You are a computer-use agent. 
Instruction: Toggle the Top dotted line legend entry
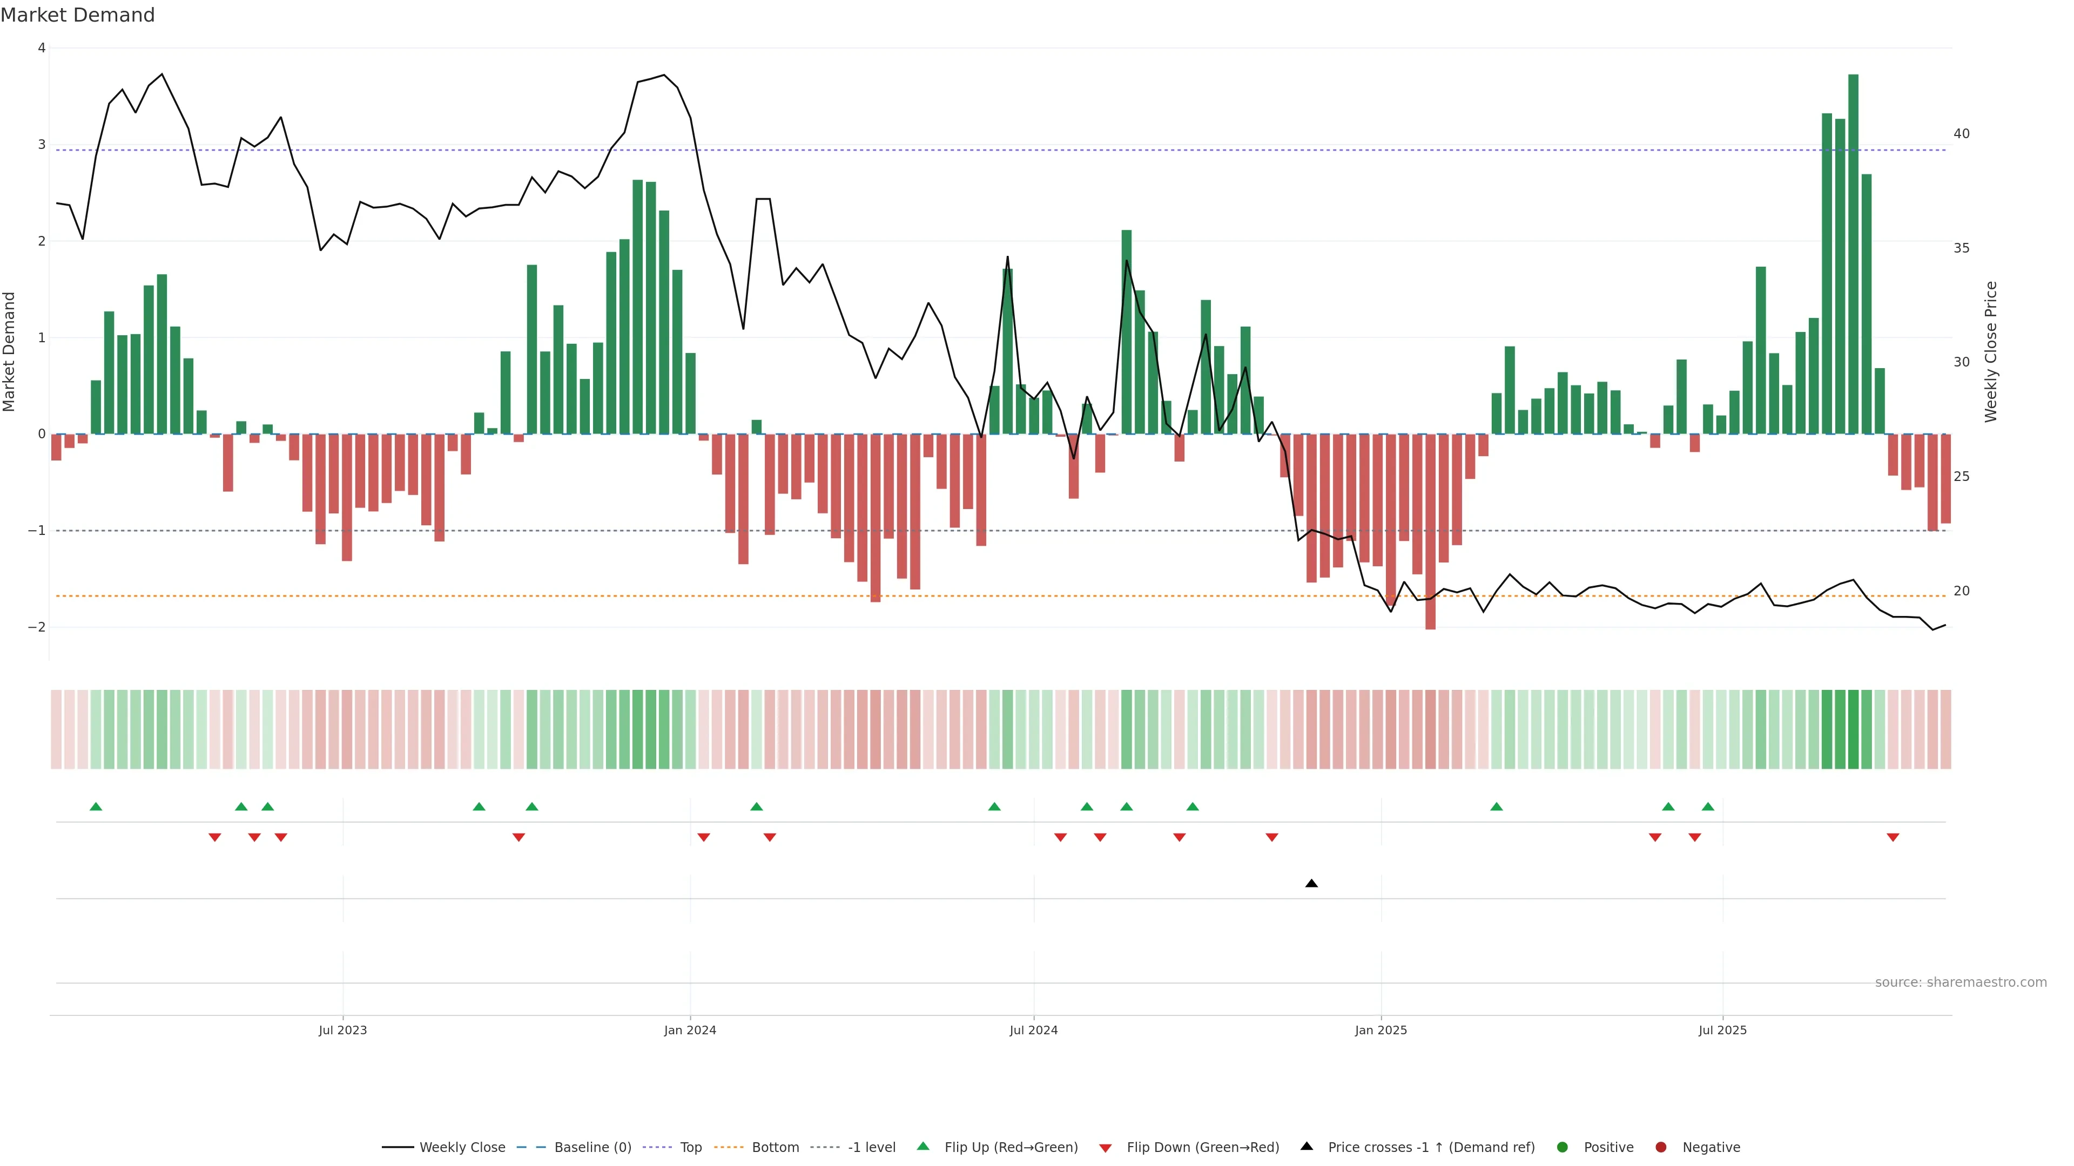coord(690,1147)
